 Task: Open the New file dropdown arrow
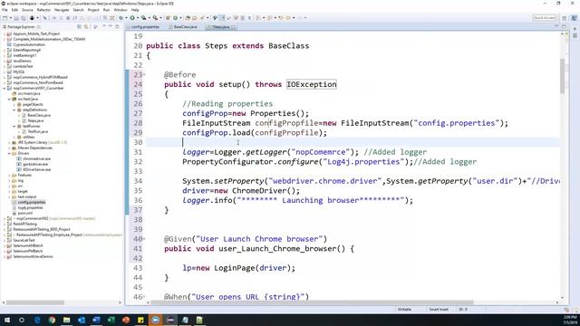(10, 18)
